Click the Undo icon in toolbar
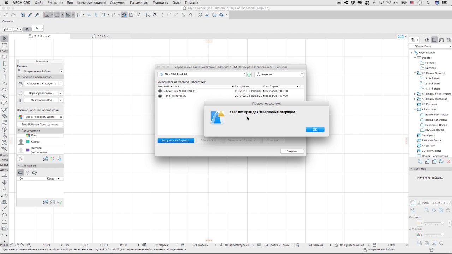The image size is (452, 254). pos(6,15)
